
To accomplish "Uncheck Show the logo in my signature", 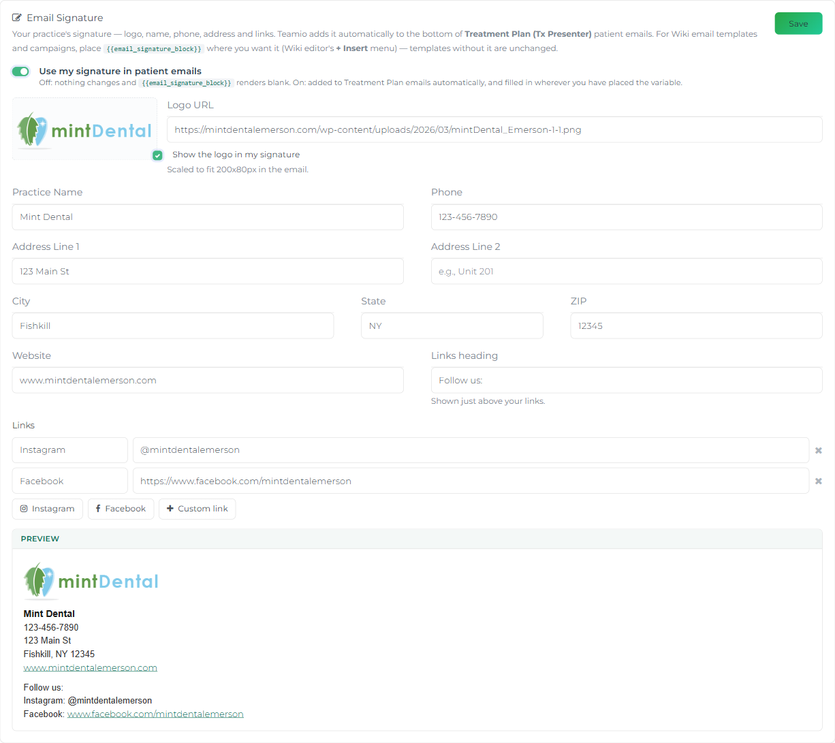I will coord(157,155).
